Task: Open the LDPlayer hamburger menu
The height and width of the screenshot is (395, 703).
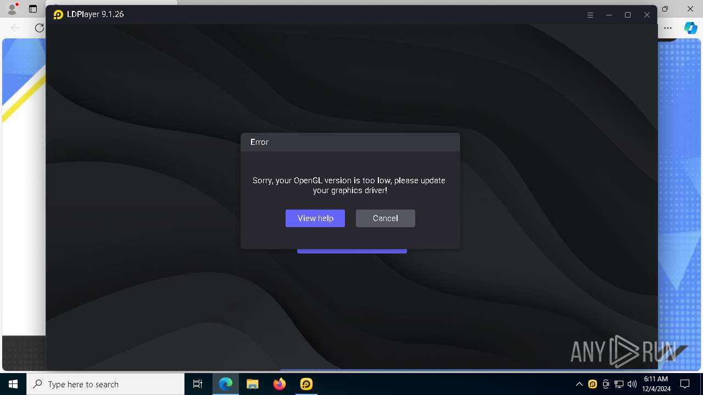Action: (590, 15)
